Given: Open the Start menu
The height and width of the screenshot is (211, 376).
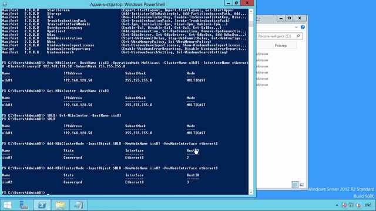Looking at the screenshot, I should pos(7,205).
